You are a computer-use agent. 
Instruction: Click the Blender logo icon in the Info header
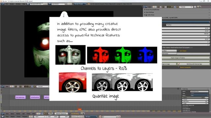[x=89, y=4]
